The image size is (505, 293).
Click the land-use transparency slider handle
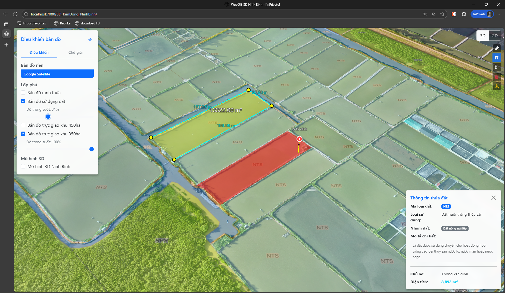pos(48,117)
